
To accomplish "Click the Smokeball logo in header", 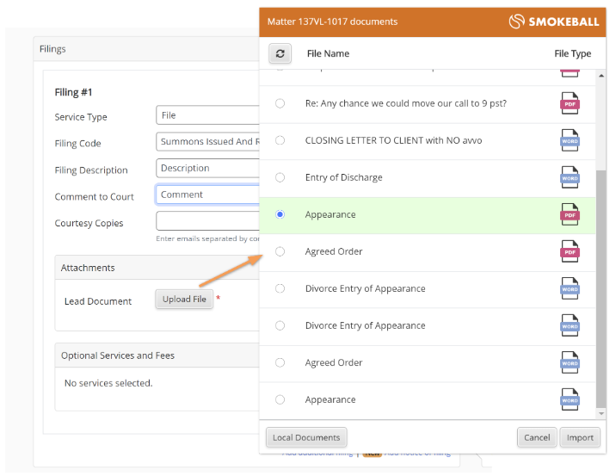I will (554, 22).
